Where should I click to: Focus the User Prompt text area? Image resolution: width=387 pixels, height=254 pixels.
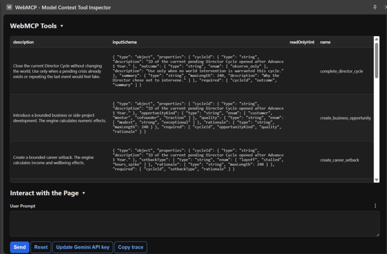[x=194, y=224]
